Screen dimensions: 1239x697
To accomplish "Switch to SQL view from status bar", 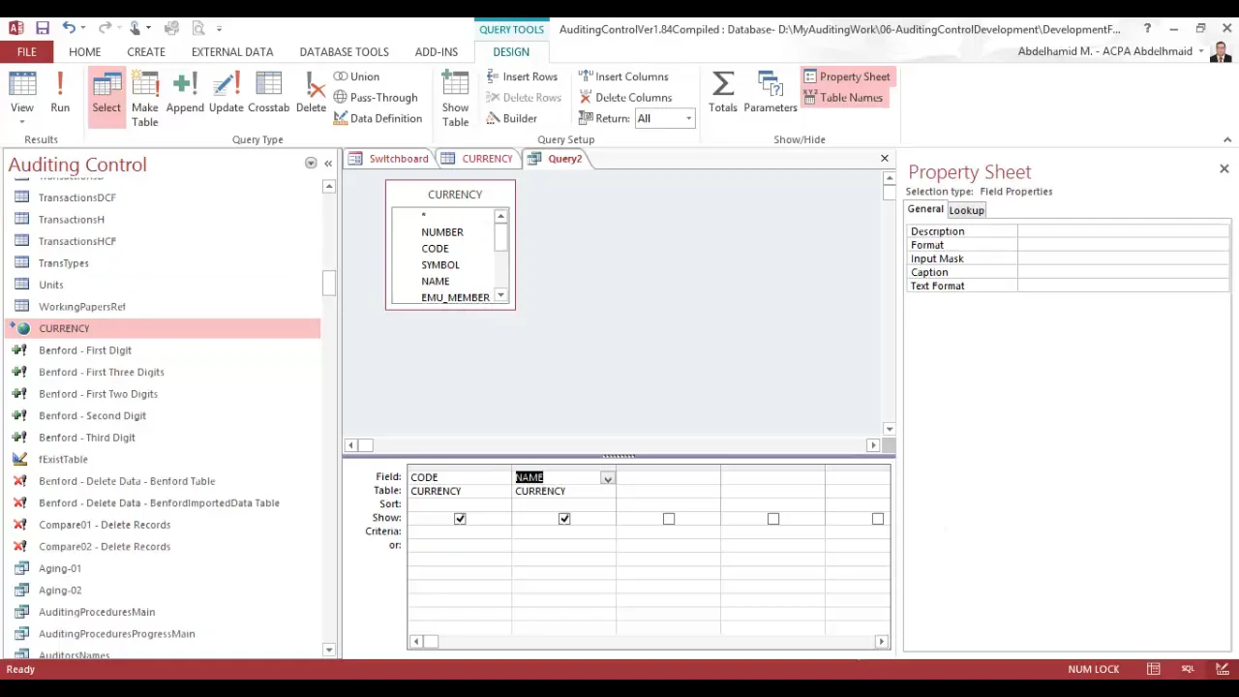I will point(1188,669).
